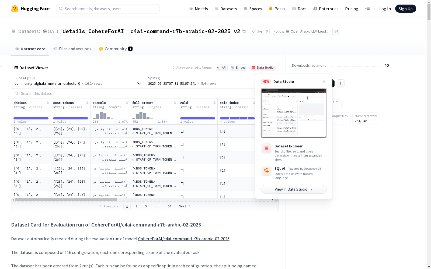Screen dimensions: 431x269
Task: Follow Open Arabic LLM Leaderboard
Action: tap(302, 31)
